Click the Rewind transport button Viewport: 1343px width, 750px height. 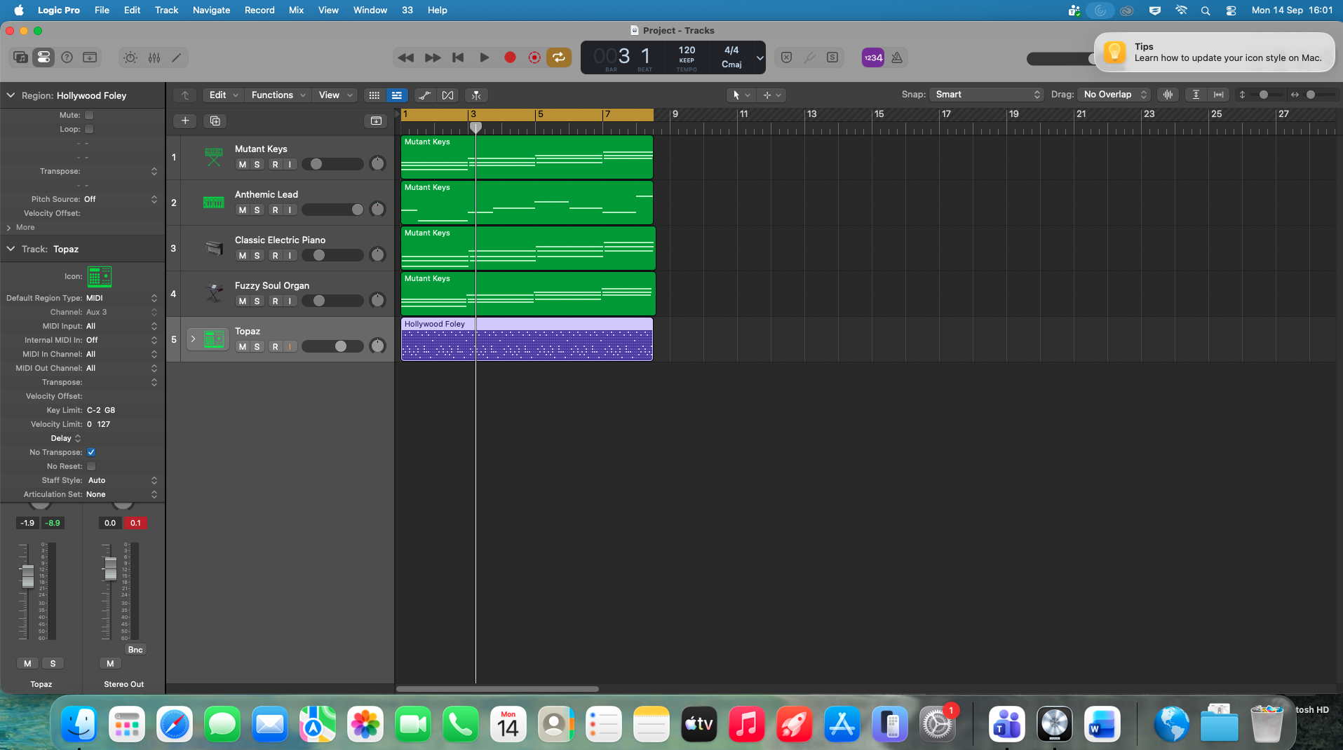pos(405,57)
